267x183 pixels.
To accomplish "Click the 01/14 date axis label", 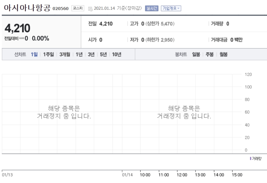I will [x=127, y=175].
